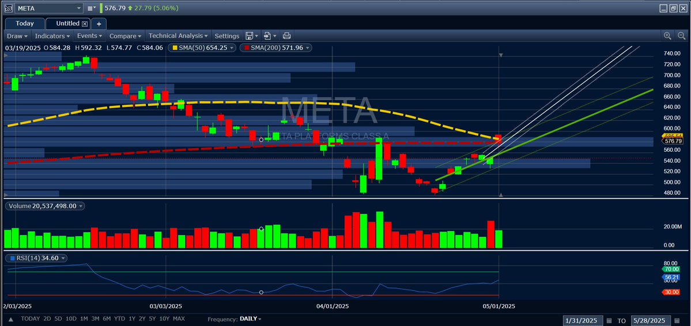The width and height of the screenshot is (691, 326).
Task: Click the end date field 5/28/2025
Action: pyautogui.click(x=651, y=320)
